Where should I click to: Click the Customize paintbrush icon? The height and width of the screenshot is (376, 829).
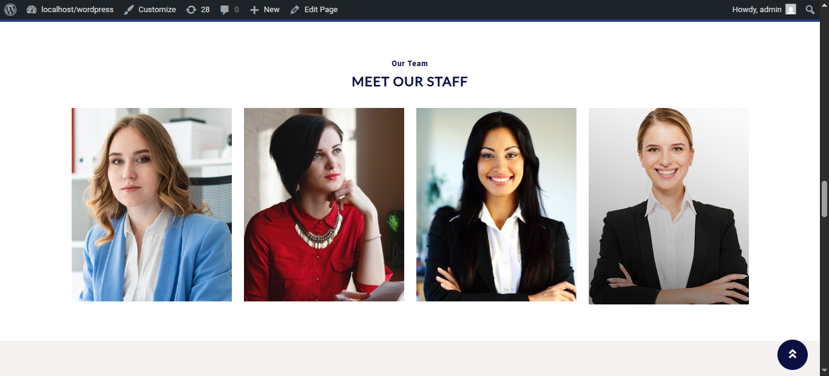(x=129, y=10)
